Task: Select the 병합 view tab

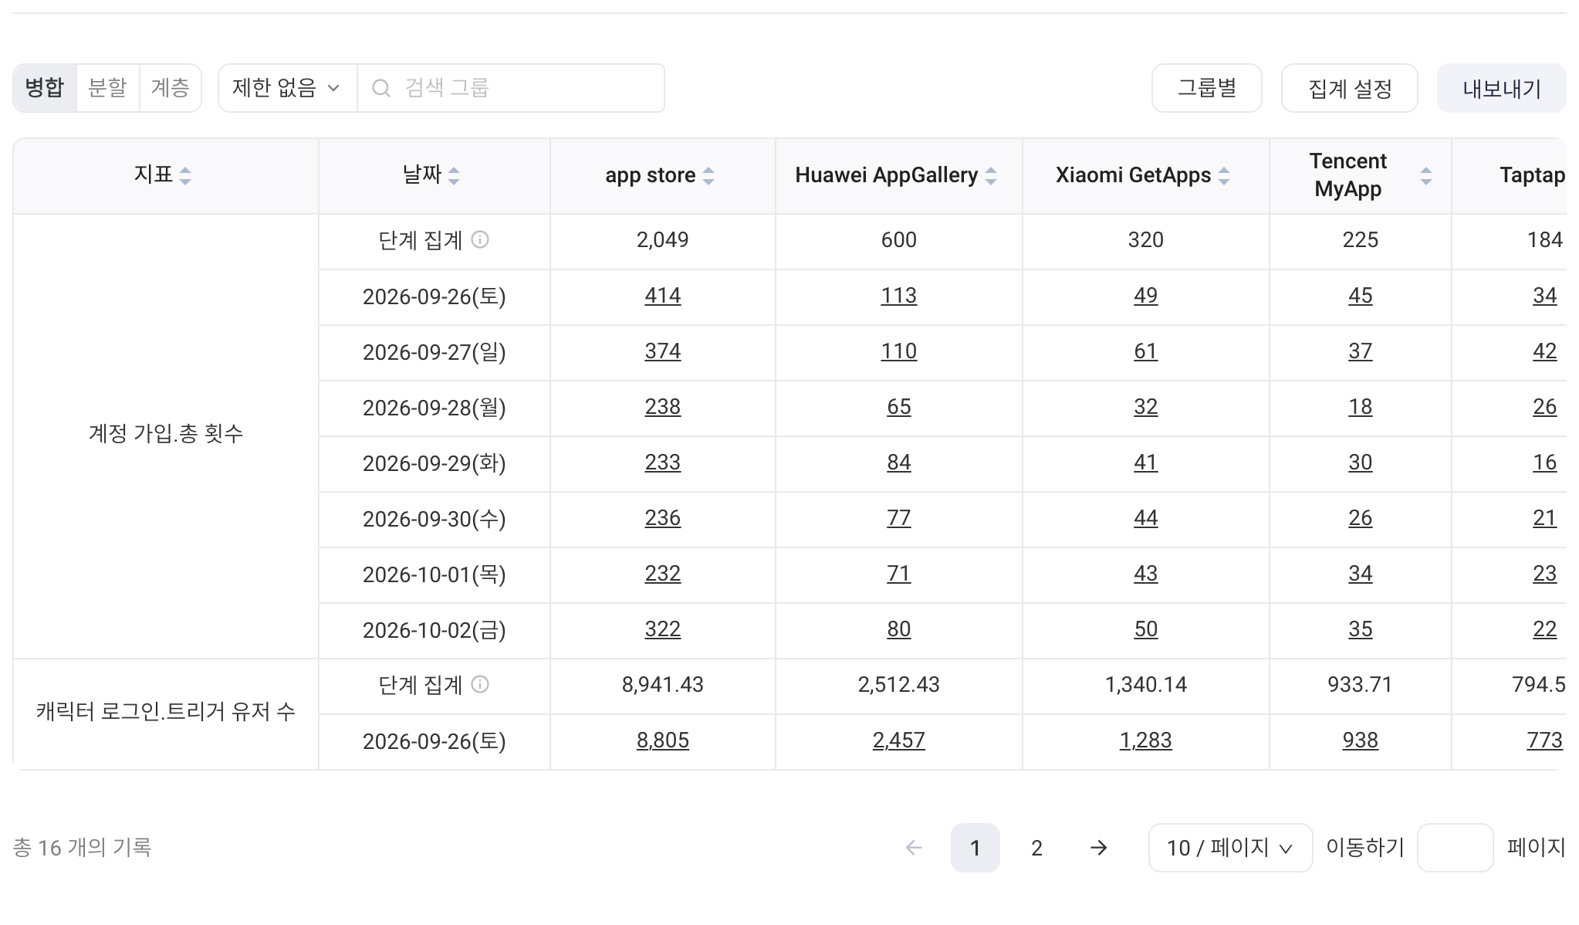Action: [x=45, y=88]
